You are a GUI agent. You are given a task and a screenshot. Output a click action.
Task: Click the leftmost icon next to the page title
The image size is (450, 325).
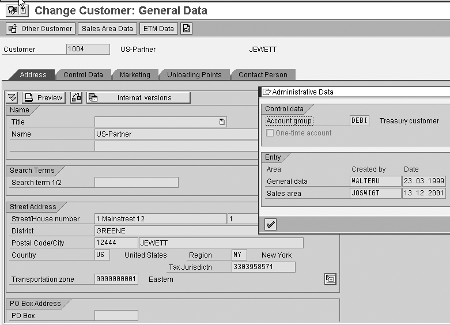[12, 10]
